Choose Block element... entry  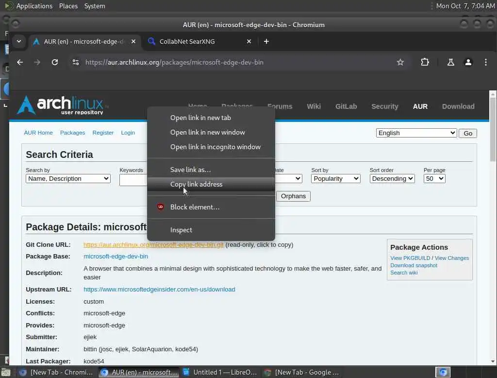click(211, 207)
